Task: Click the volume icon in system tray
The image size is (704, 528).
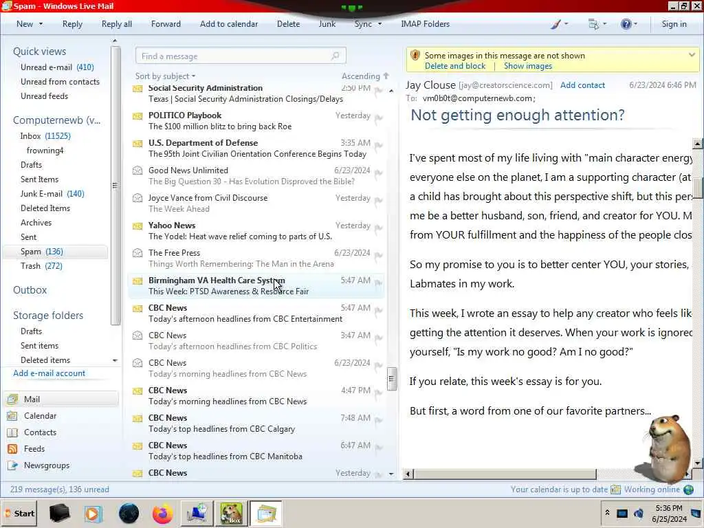Action: point(638,513)
